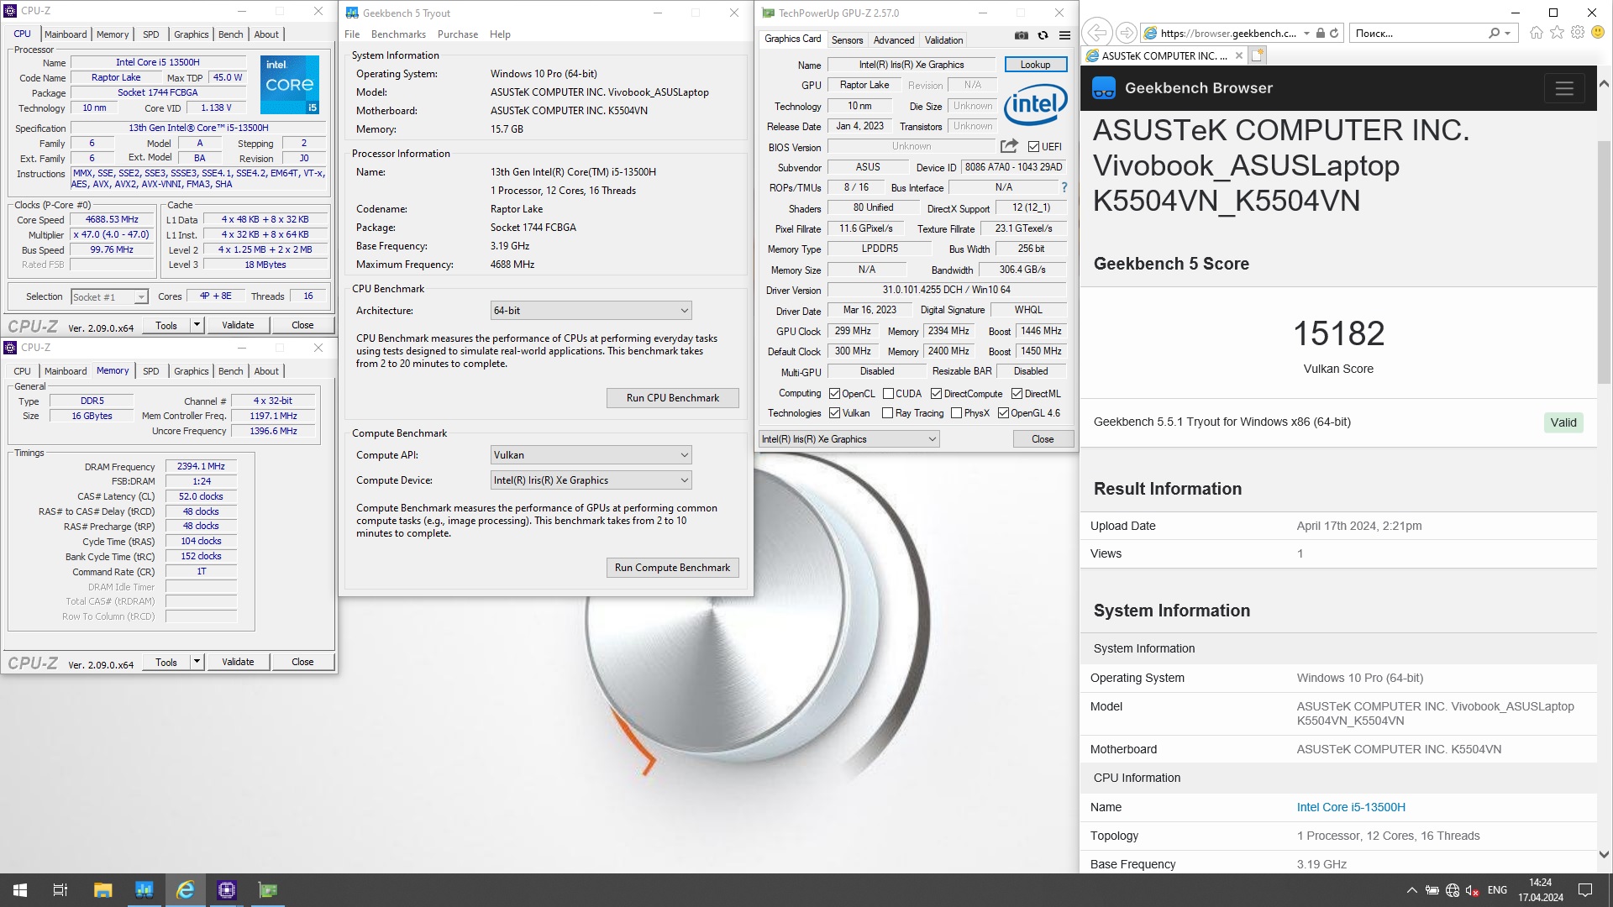This screenshot has width=1613, height=907.
Task: Click the Intel logo in GPU-Z
Action: coord(1035,104)
